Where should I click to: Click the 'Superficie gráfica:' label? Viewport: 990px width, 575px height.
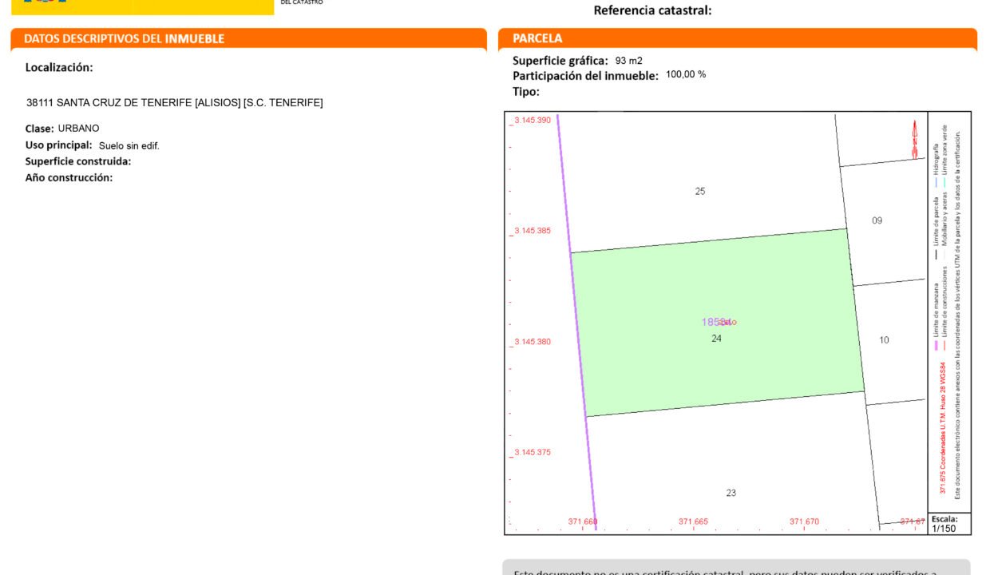tap(560, 61)
